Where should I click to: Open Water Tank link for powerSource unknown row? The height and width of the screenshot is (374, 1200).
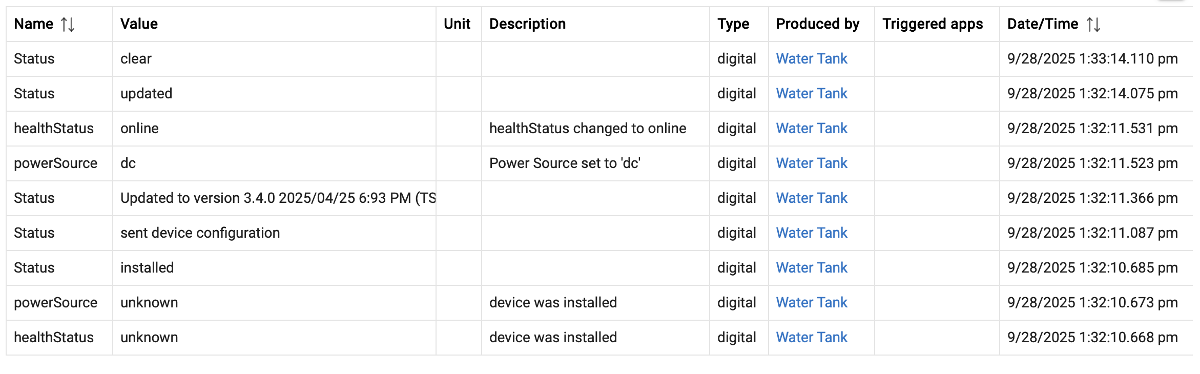tap(811, 303)
